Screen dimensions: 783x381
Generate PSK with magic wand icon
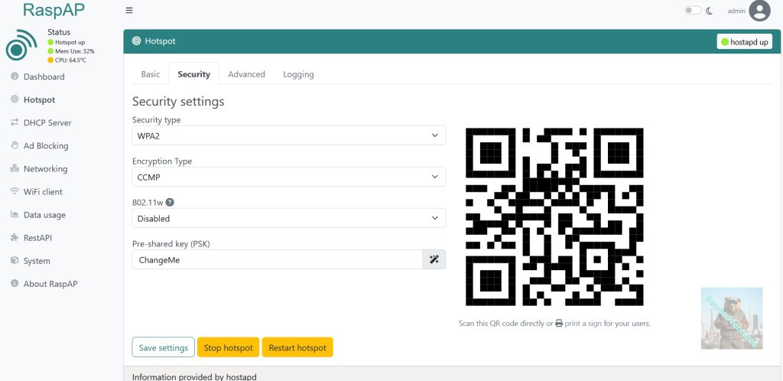(x=434, y=259)
